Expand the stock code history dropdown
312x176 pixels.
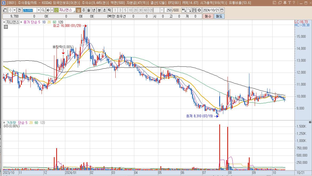(39, 10)
